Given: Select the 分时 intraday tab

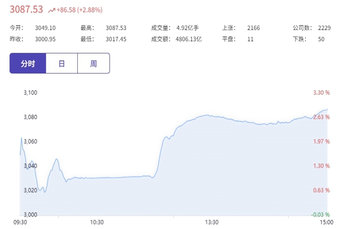Looking at the screenshot, I should coord(28,63).
